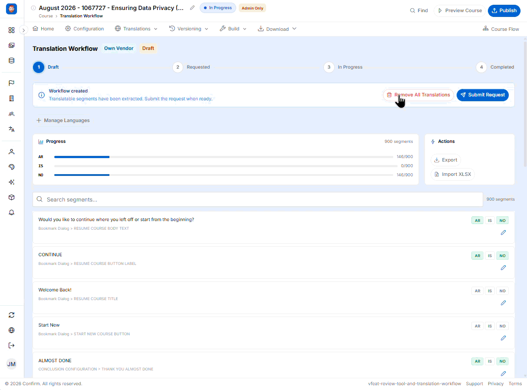Expand the Translations dropdown menu
Screen dimensions: 527x390
[x=136, y=29]
